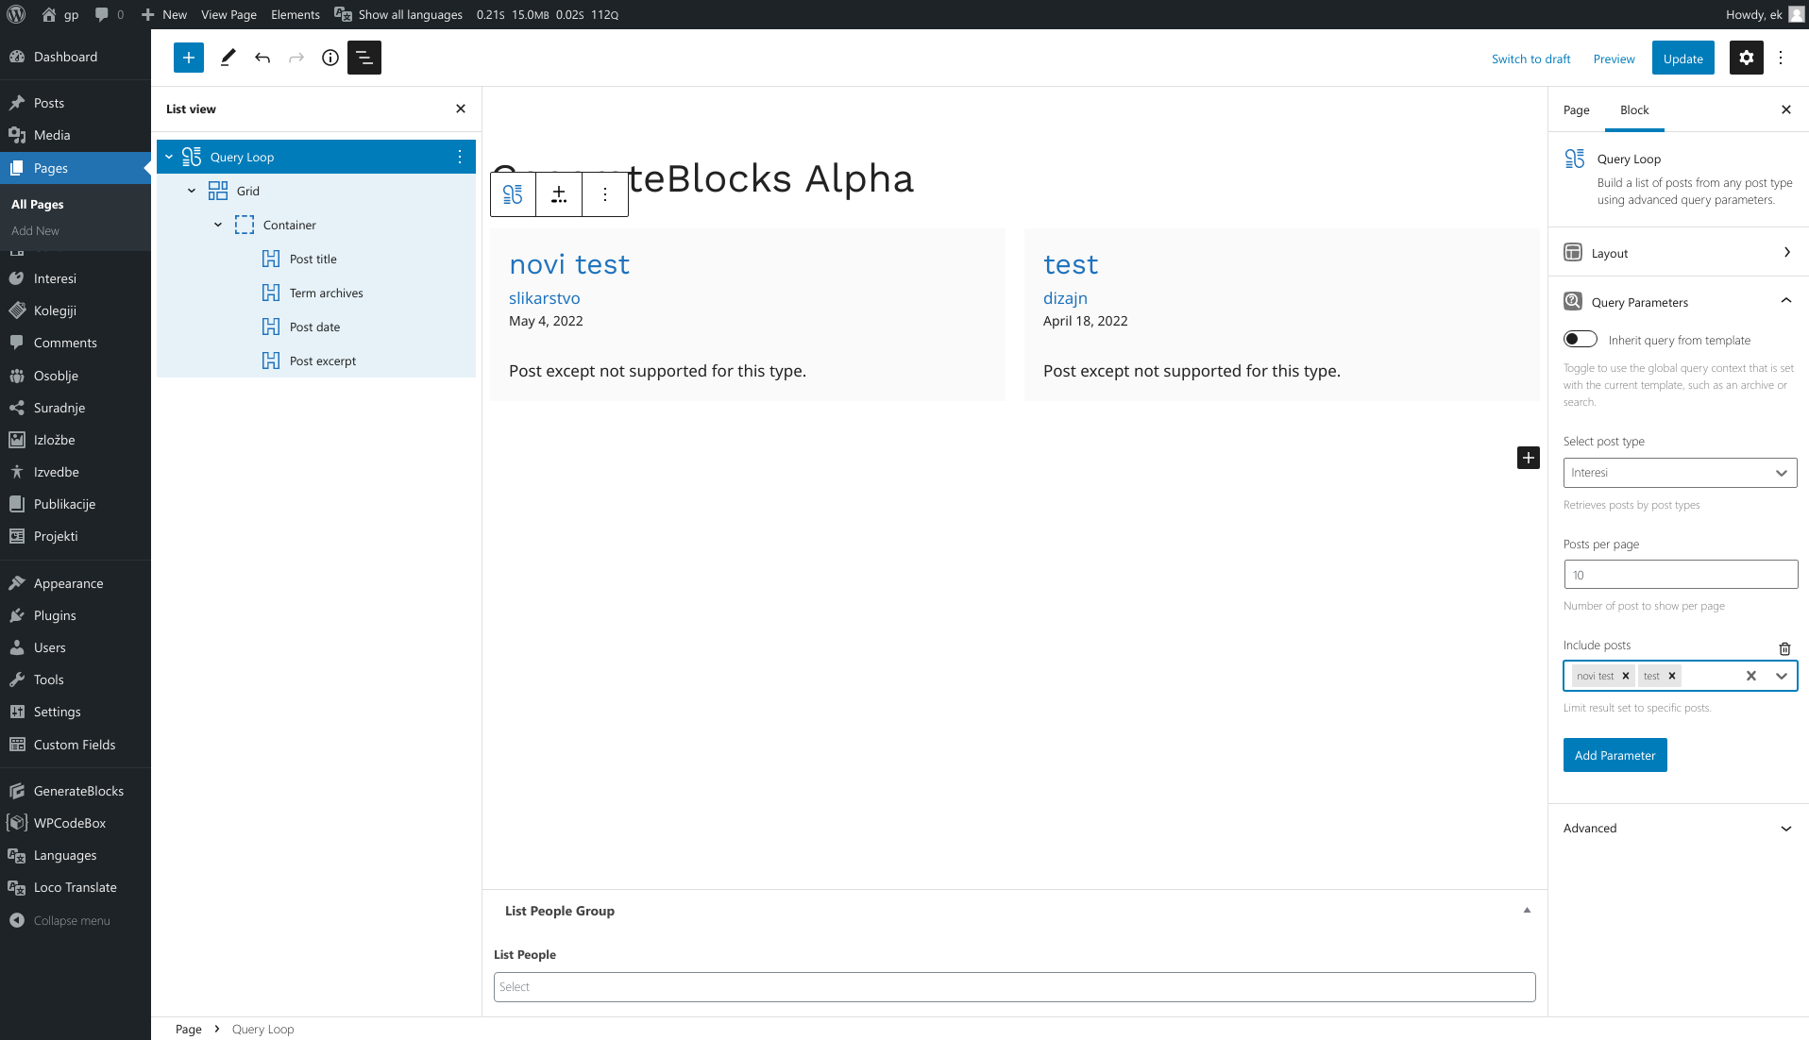Click the Undo arrow icon

pos(262,58)
